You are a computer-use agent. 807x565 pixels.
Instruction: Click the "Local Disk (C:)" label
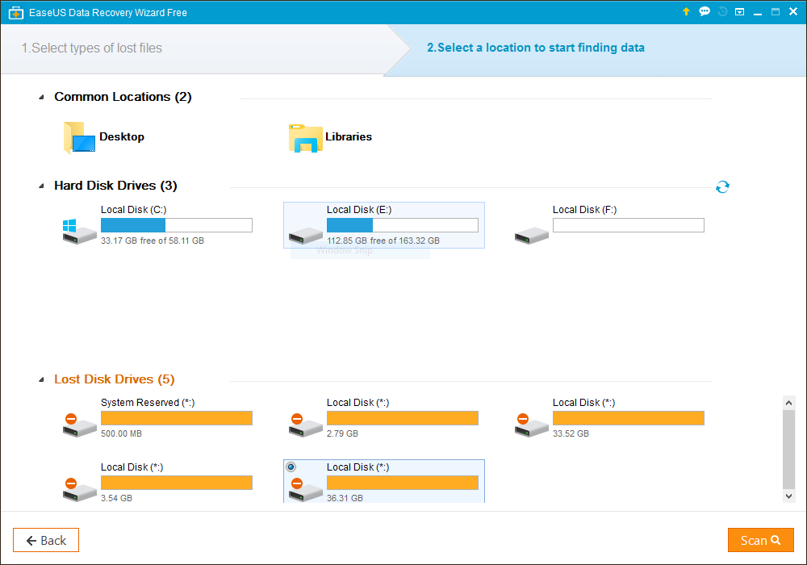click(134, 210)
